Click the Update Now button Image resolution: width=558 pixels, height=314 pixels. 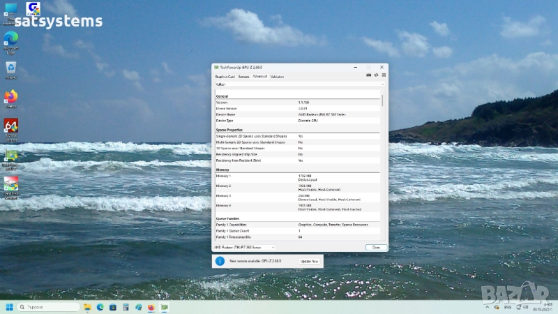310,261
